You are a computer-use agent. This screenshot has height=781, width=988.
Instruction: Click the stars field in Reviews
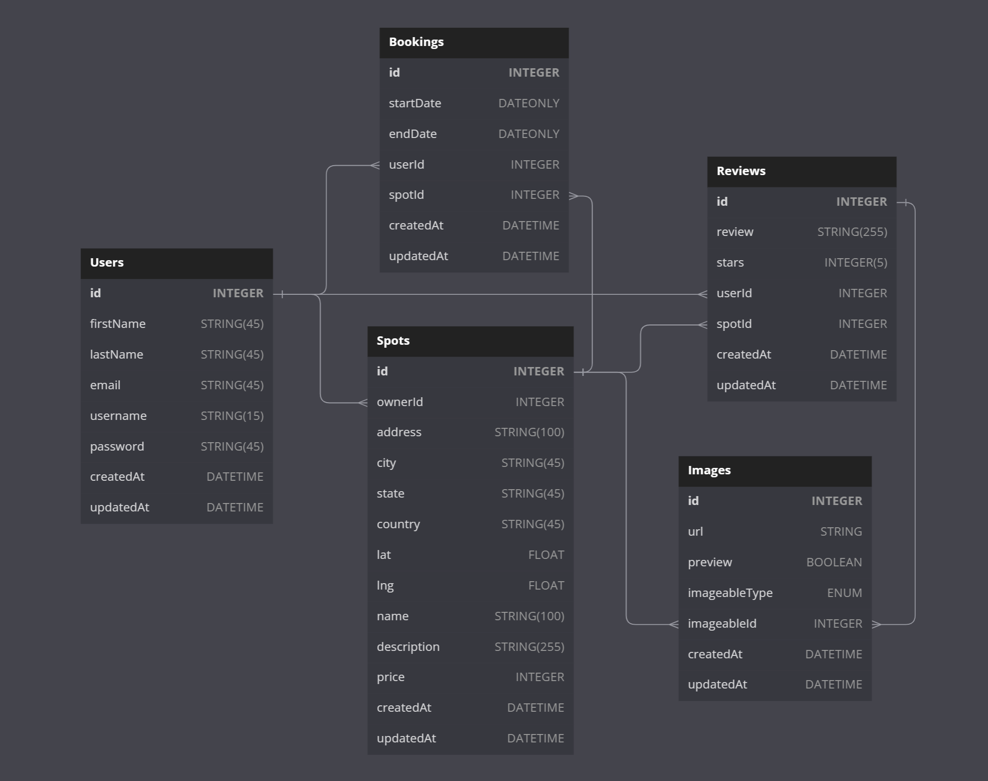801,263
